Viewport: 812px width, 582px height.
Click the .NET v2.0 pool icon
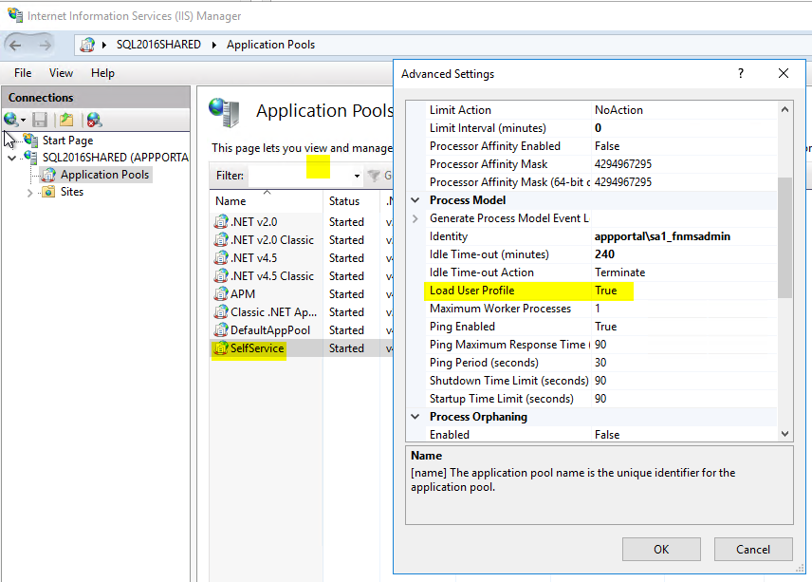[x=221, y=222]
